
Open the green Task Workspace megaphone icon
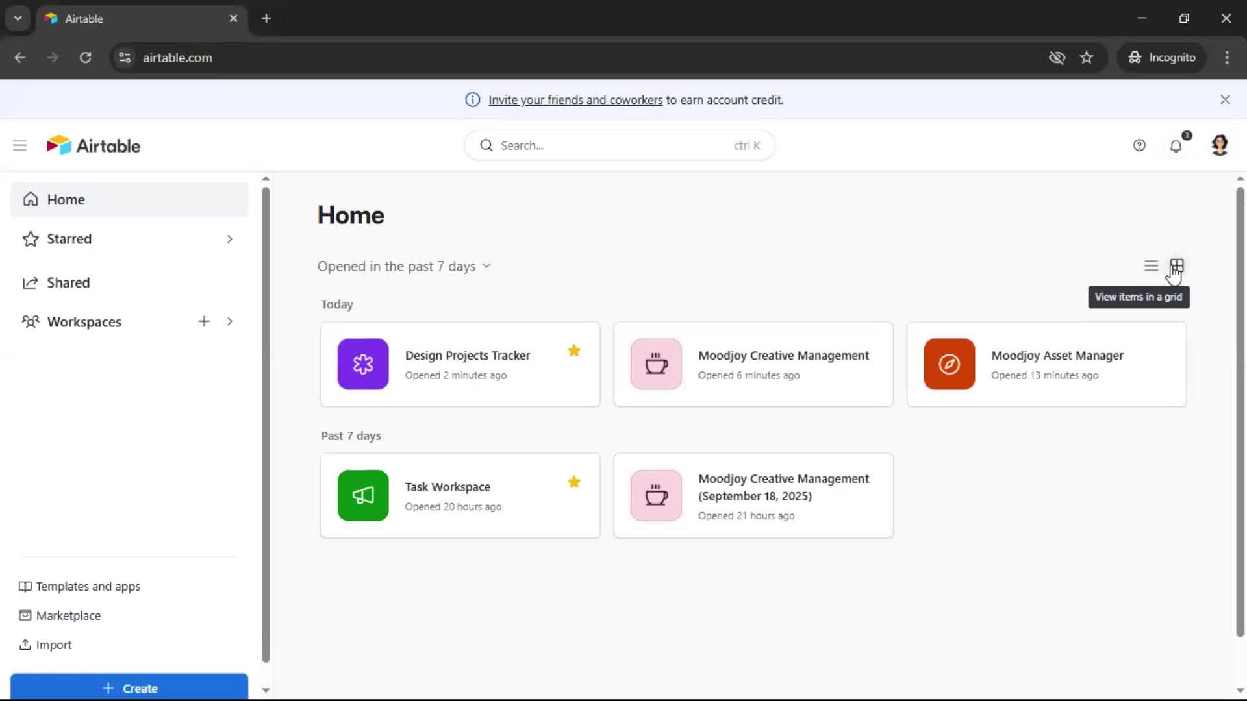363,495
